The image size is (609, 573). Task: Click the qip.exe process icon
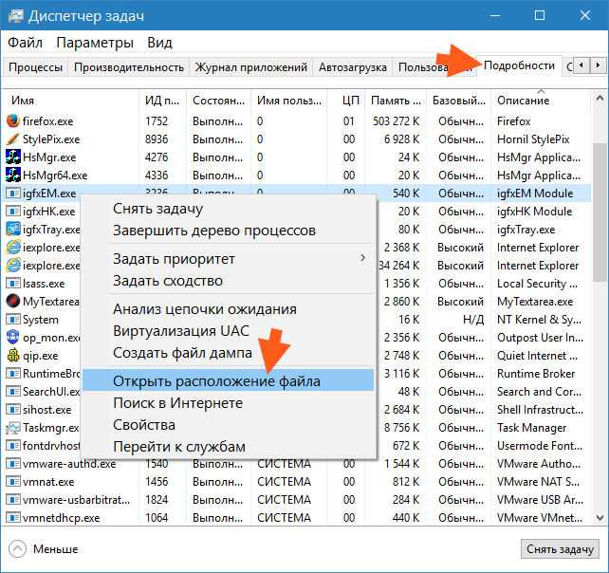[13, 356]
